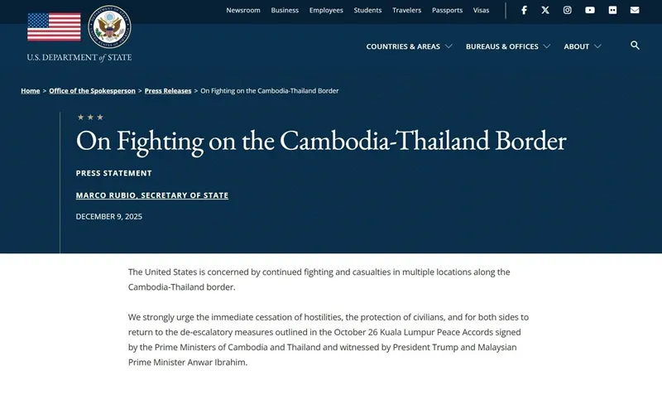Go to Newsroom in top menu
662x409 pixels.
coord(243,10)
